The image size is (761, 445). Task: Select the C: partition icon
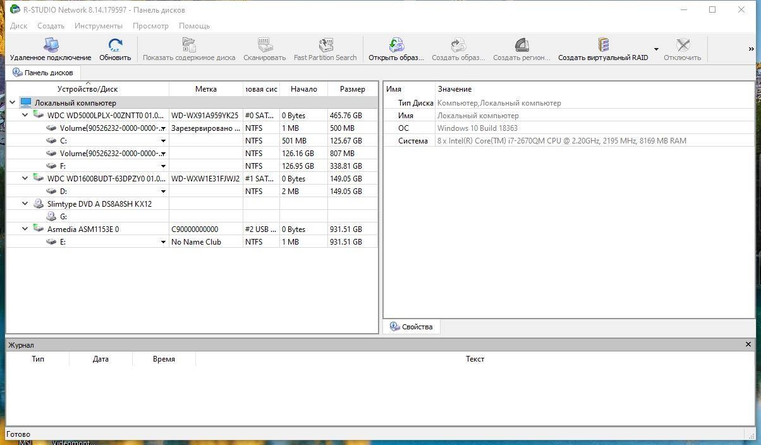pyautogui.click(x=51, y=140)
